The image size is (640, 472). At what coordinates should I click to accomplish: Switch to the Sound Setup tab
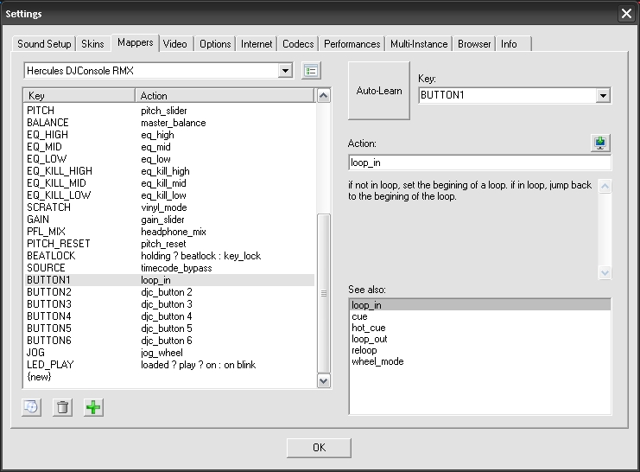coord(44,44)
